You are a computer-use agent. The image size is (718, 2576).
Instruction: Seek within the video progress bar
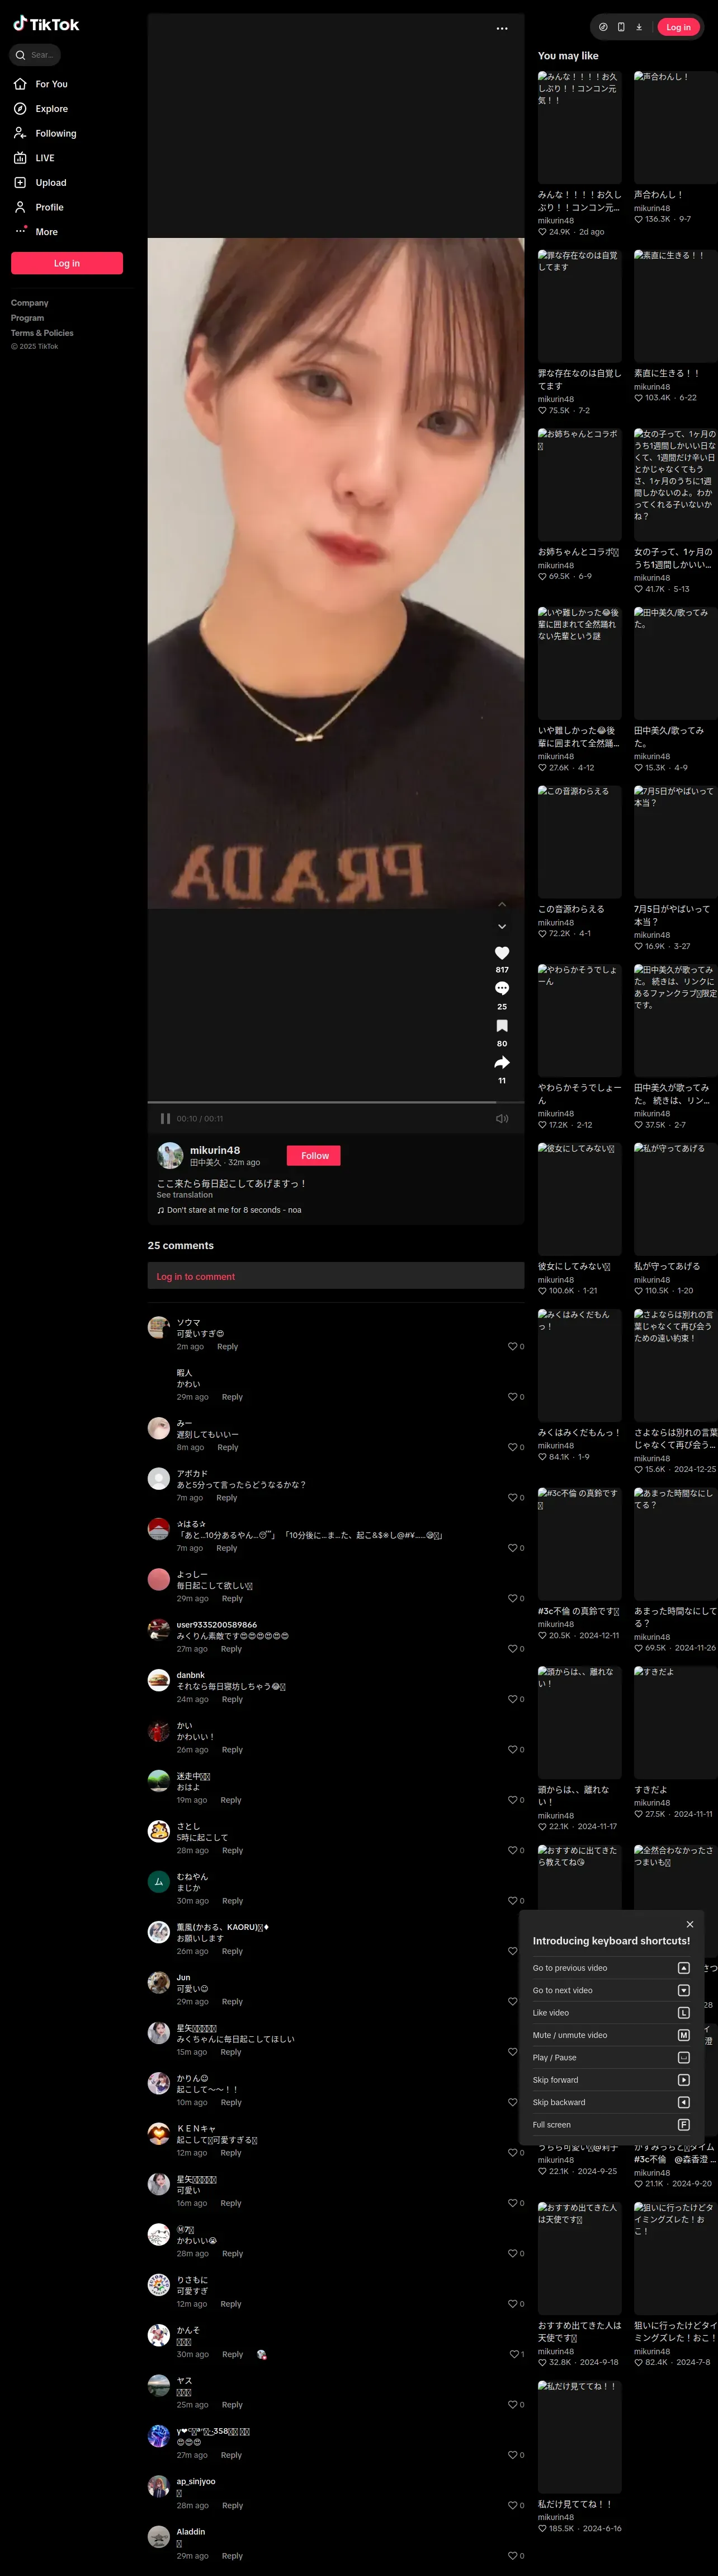(x=336, y=1102)
